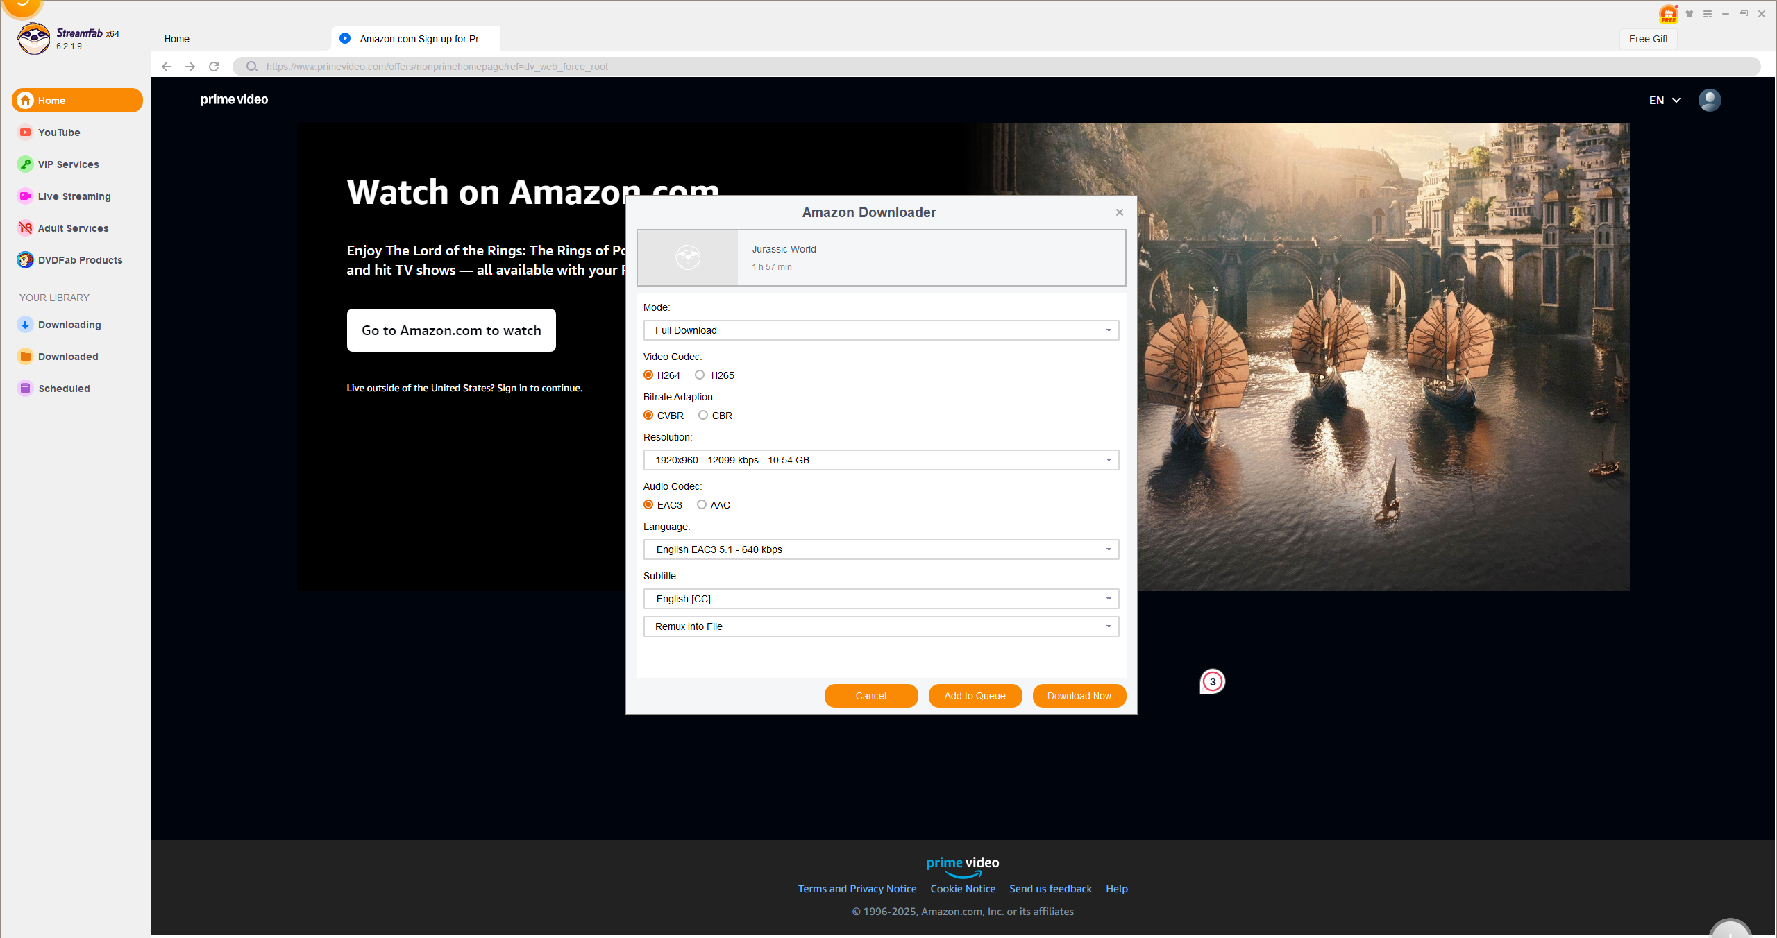Viewport: 1777px width, 938px height.
Task: Switch to the Home tab
Action: pos(177,39)
